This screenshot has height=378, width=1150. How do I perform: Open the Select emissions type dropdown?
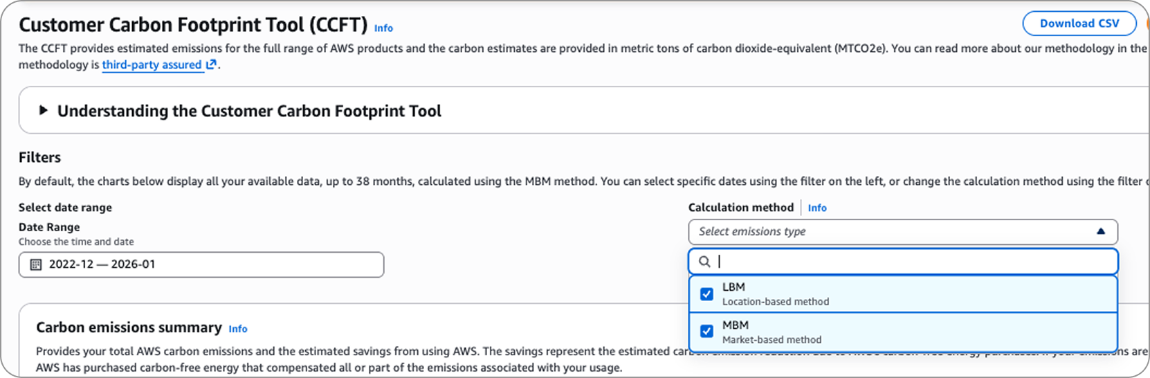(x=893, y=231)
